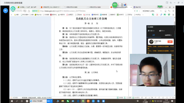Click the blue user avatar circle
184x103 pixels.
click(6, 11)
